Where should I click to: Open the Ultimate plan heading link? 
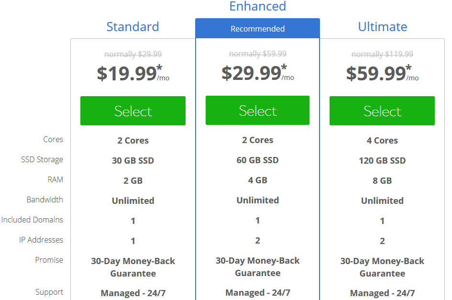(x=382, y=27)
